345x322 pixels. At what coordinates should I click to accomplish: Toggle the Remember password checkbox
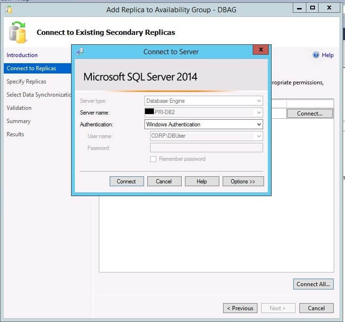click(x=153, y=159)
